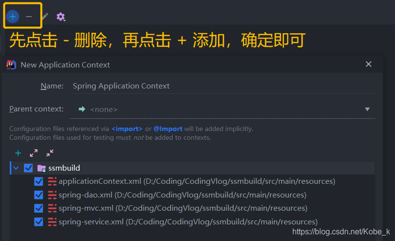Screen dimensions: 395x241
Task: Uncheck the spring-dao.xml checkbox
Action: (x=39, y=195)
